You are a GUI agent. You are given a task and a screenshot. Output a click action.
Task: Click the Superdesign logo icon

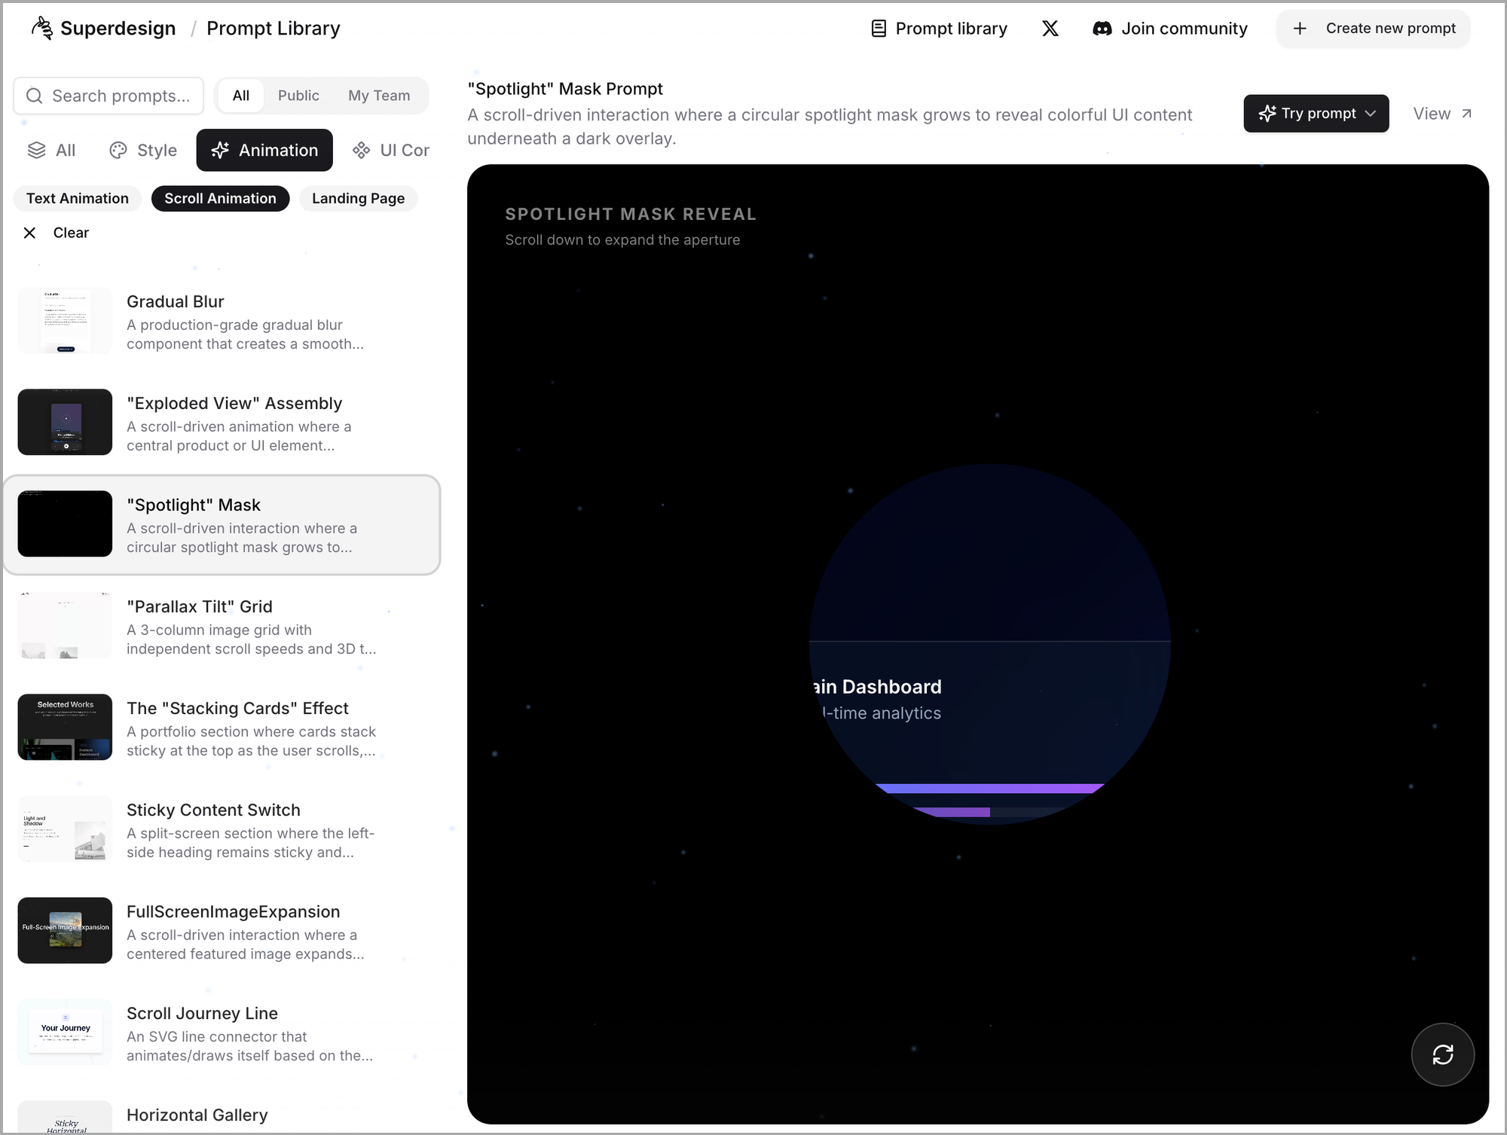(42, 28)
